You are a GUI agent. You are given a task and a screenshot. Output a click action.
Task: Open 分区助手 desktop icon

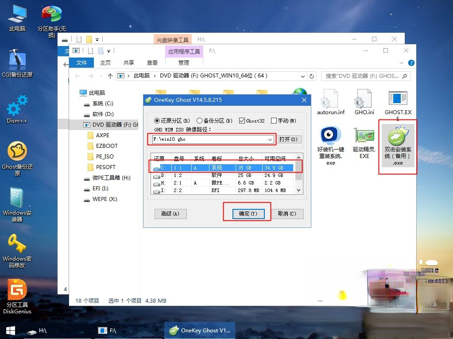[52, 21]
